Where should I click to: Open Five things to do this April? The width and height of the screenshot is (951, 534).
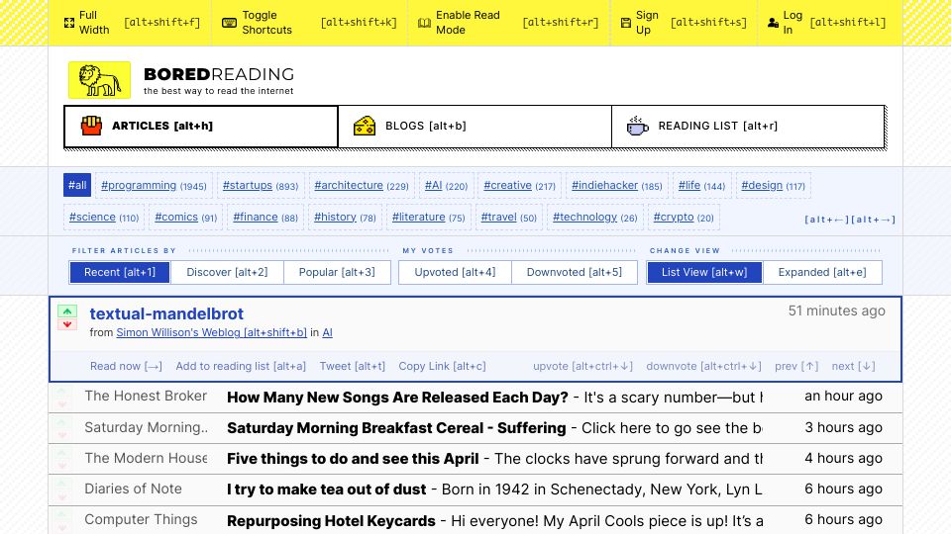(x=353, y=458)
